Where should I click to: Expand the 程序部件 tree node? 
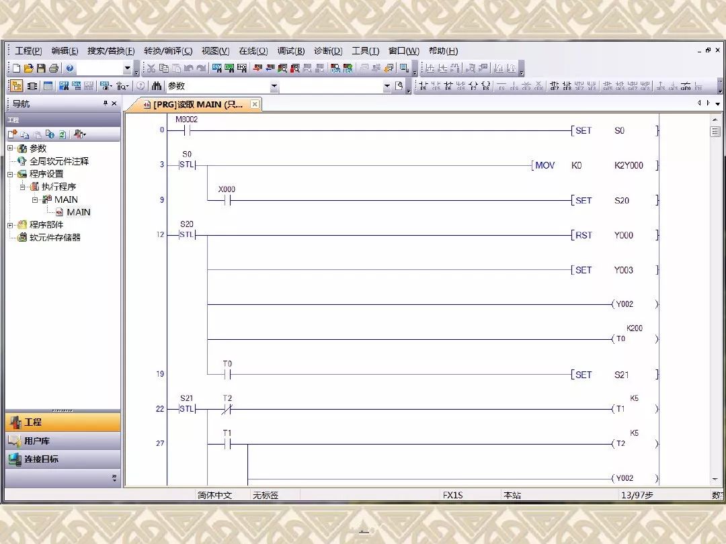coord(9,225)
